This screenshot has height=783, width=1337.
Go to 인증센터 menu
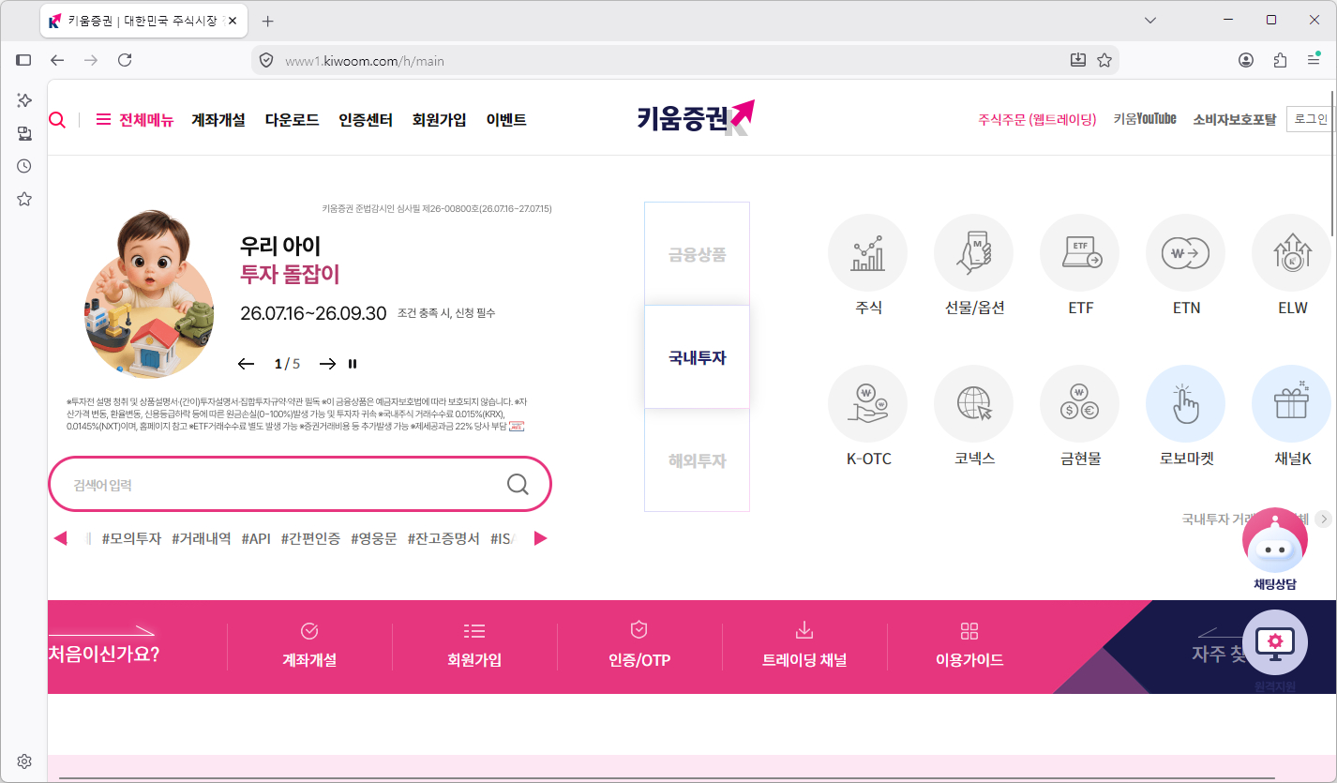click(366, 120)
